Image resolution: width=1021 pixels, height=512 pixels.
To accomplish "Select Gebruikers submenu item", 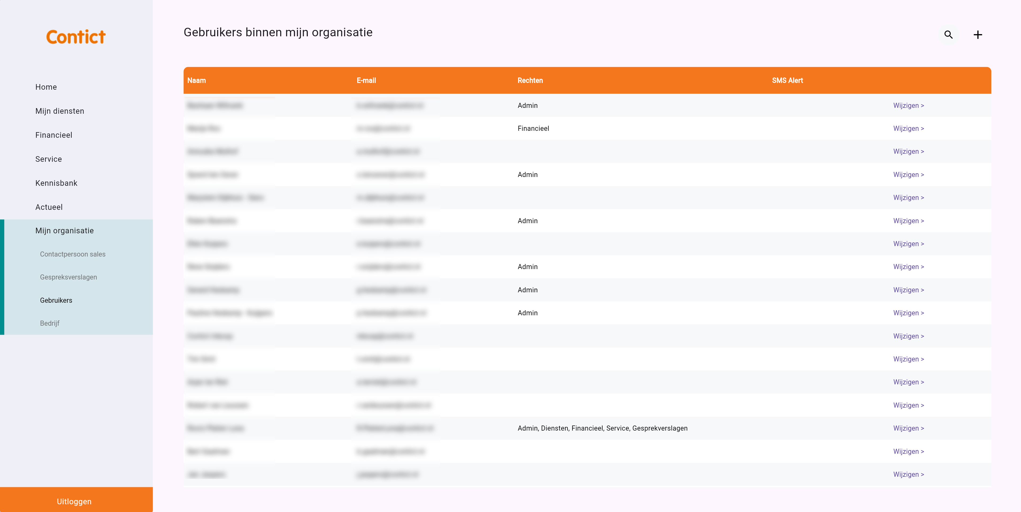I will [x=56, y=300].
